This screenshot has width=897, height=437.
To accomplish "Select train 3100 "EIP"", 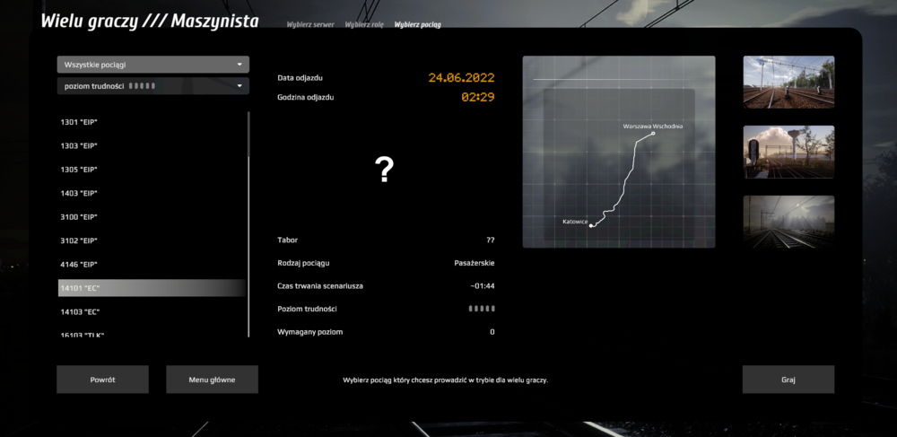I will click(x=79, y=217).
